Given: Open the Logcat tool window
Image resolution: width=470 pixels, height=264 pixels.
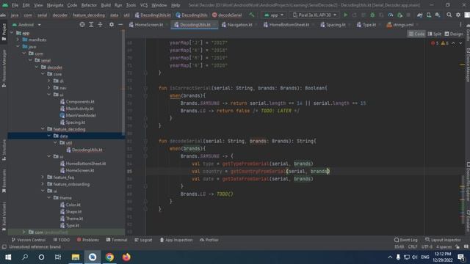Looking at the screenshot, I should tap(143, 240).
